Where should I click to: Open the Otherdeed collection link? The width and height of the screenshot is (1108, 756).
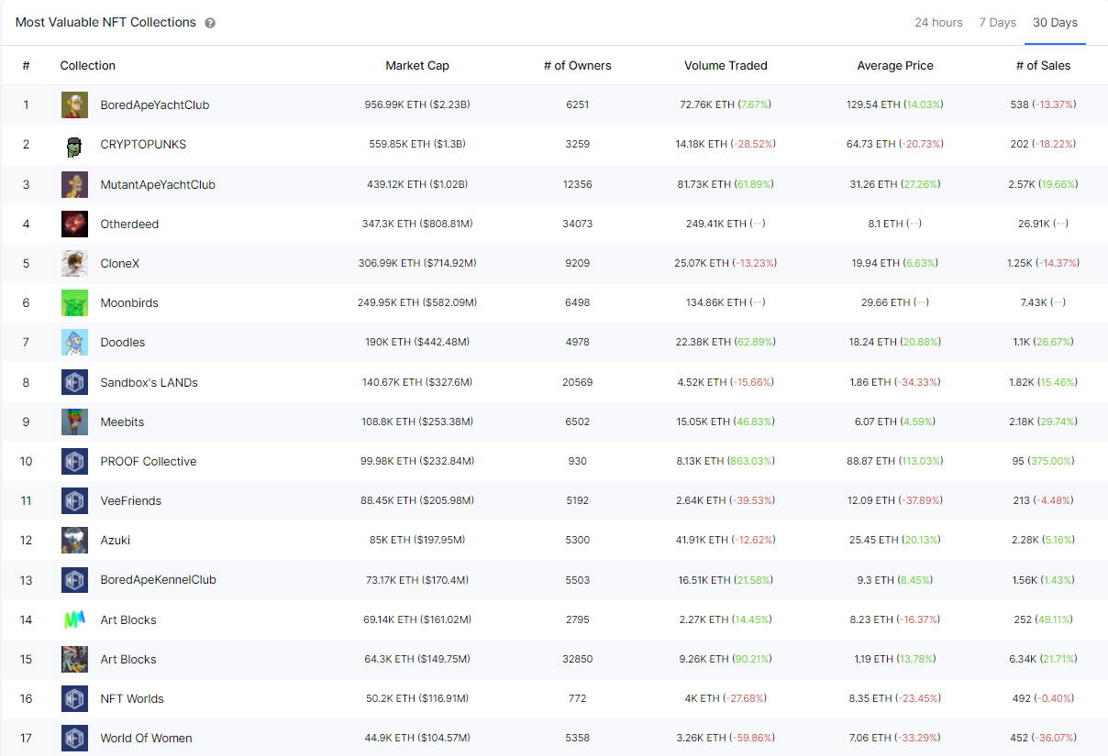pyautogui.click(x=129, y=224)
